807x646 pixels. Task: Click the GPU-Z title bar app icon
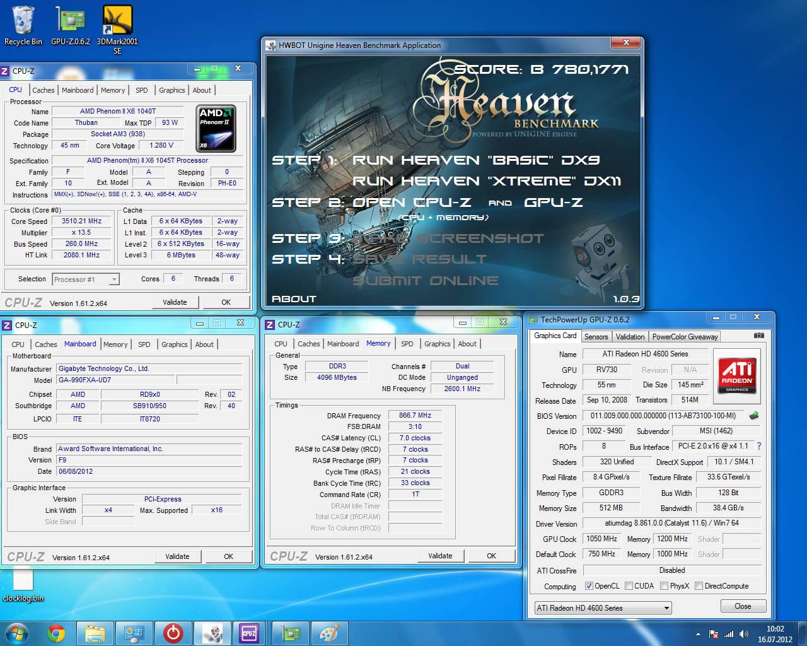[533, 320]
